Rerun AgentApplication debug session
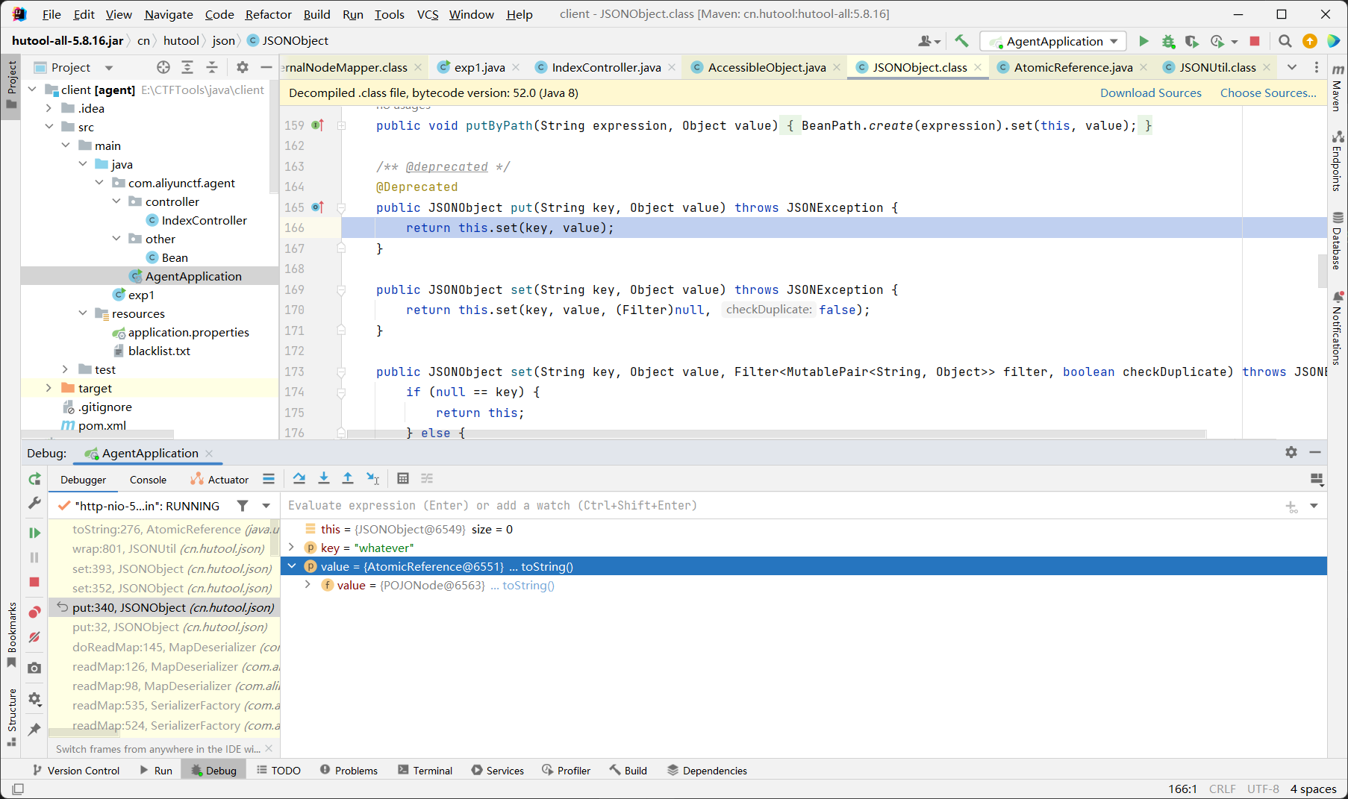Viewport: 1348px width, 799px height. (34, 479)
